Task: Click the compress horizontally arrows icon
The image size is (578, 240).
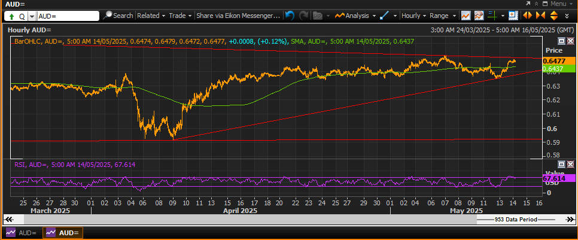Action: click(x=540, y=16)
